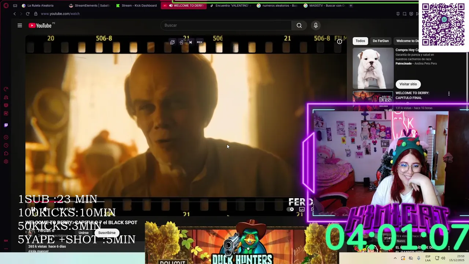The width and height of the screenshot is (469, 264).
Task: Reload the page with the refresh icon
Action: 27,14
